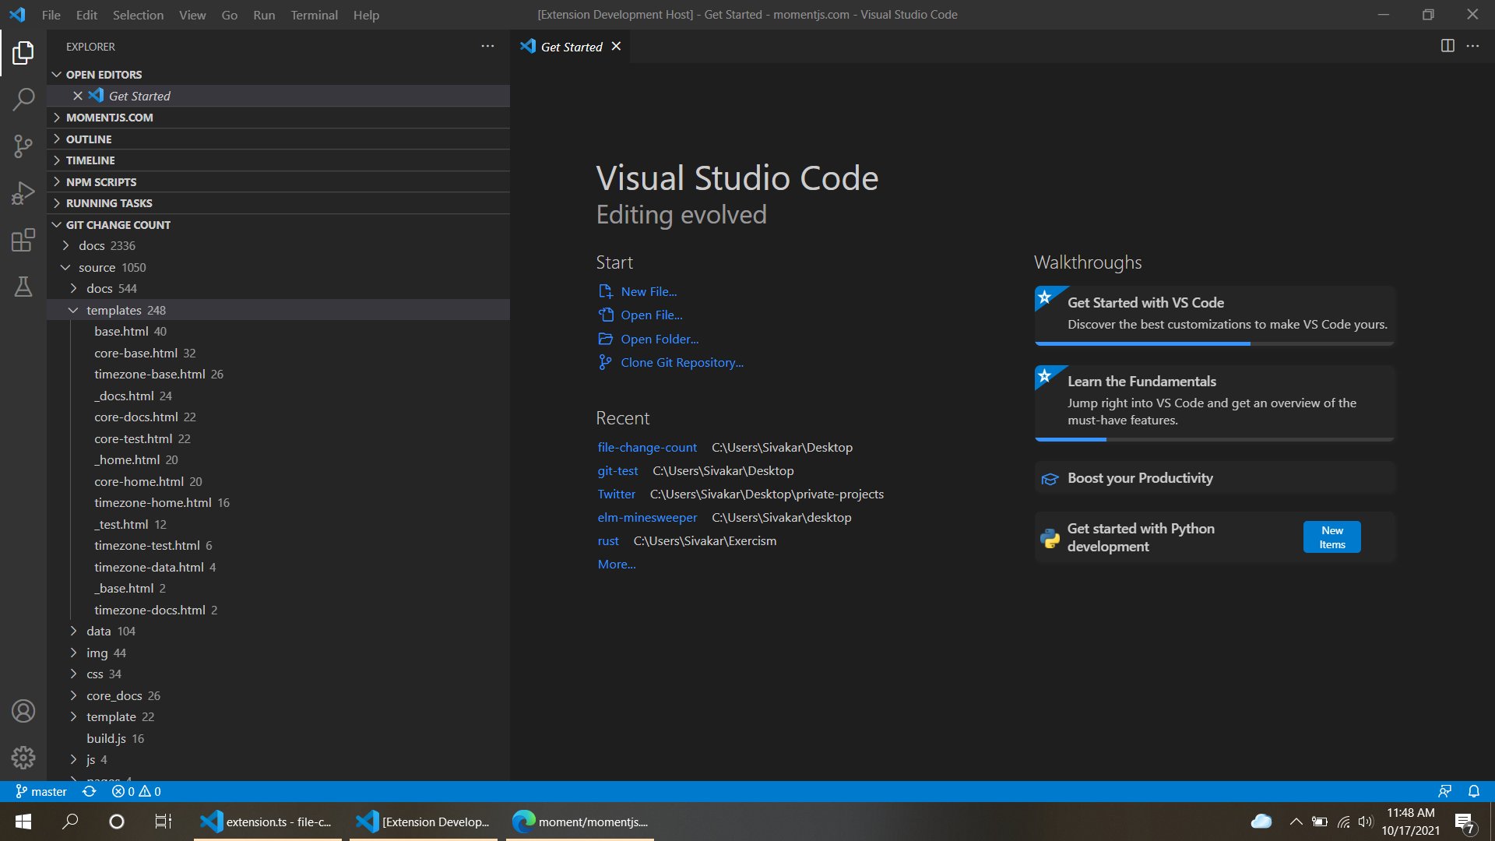This screenshot has width=1495, height=841.
Task: Close Get Started in Open Editors
Action: coord(78,96)
